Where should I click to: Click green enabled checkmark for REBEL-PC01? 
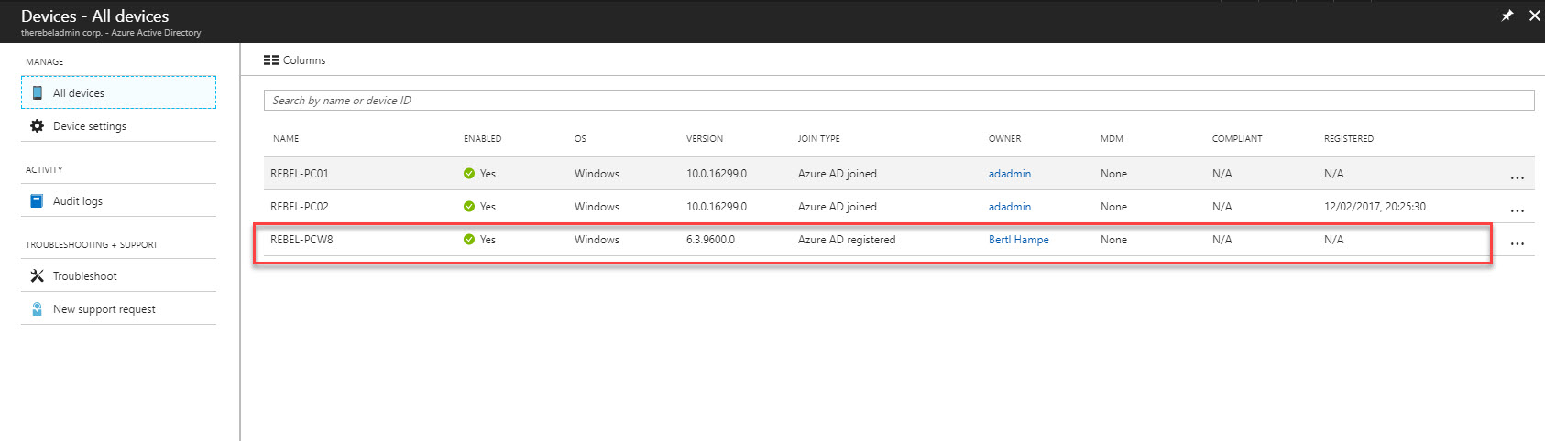tap(469, 173)
